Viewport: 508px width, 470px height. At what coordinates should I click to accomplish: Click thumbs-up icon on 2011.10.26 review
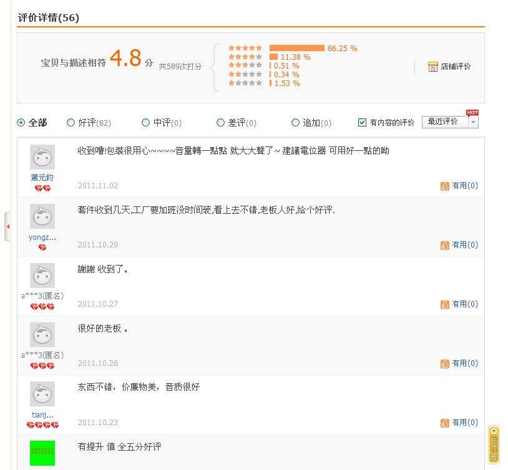coord(445,363)
